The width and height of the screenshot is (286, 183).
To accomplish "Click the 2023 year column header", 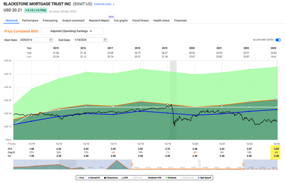I will pyautogui.click(x=273, y=48).
